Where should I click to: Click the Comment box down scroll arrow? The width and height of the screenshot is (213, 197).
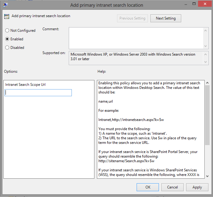point(206,46)
